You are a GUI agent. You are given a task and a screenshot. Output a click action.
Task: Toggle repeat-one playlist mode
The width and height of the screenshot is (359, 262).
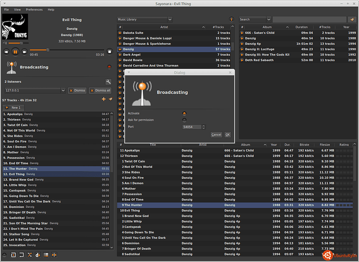(x=13, y=255)
